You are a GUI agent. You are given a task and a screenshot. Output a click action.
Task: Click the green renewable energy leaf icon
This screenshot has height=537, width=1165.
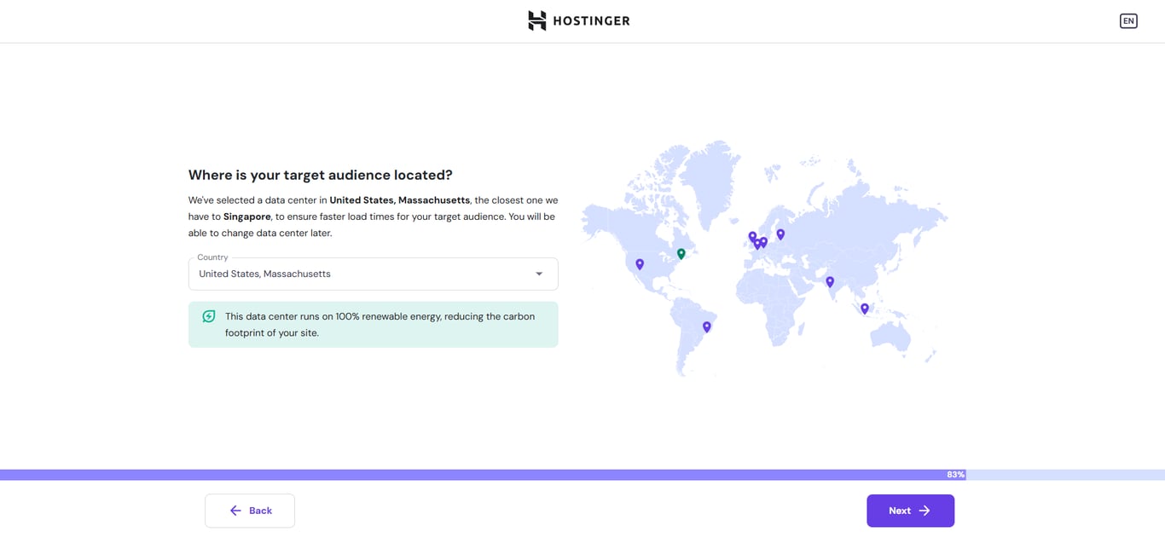(207, 315)
